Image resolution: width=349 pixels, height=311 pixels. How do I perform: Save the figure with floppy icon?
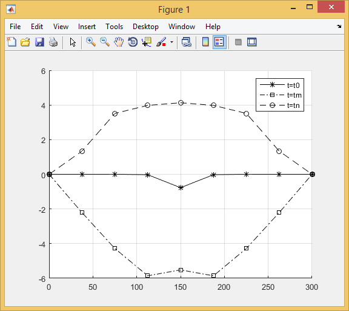[39, 42]
